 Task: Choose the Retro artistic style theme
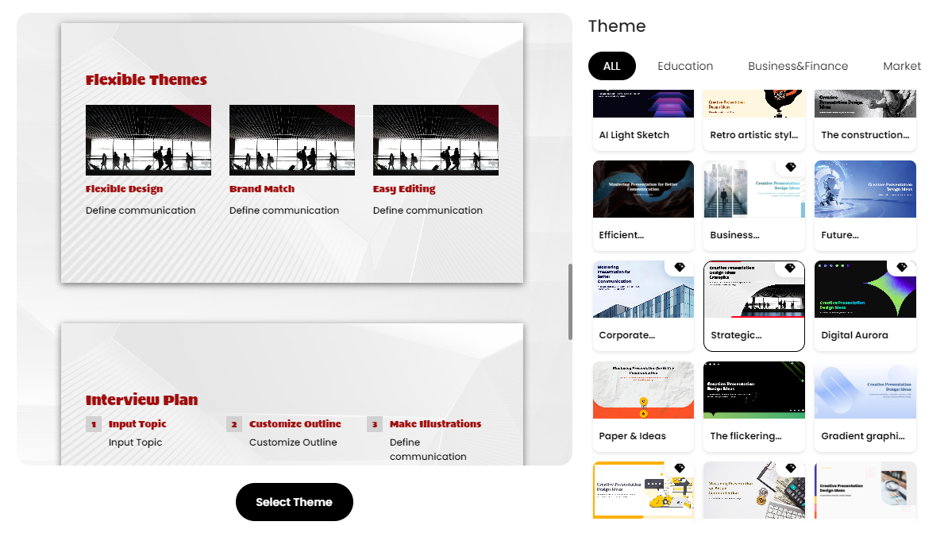753,120
